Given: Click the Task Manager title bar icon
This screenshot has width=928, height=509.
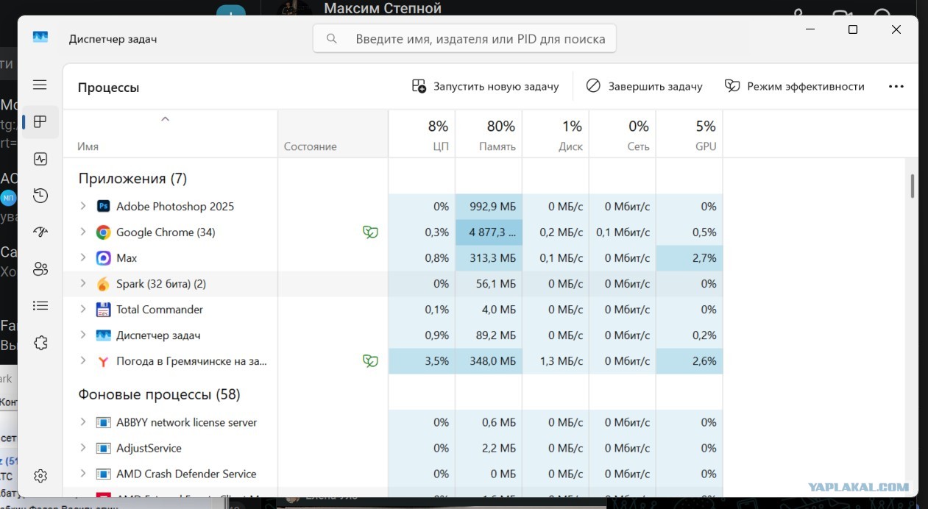Looking at the screenshot, I should click(x=40, y=38).
